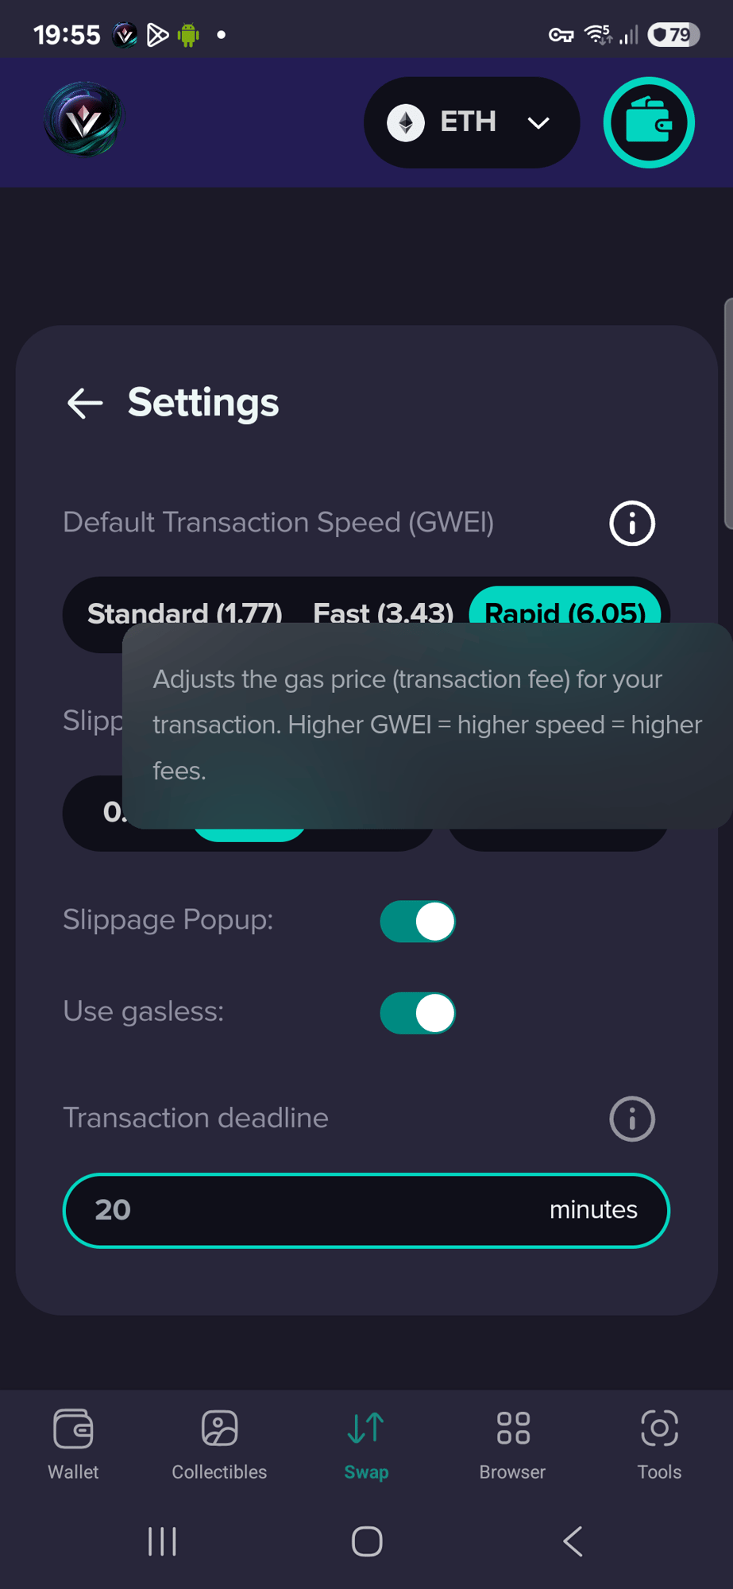This screenshot has width=733, height=1589.
Task: Choose Fast (3.43) transaction speed
Action: pyautogui.click(x=384, y=613)
